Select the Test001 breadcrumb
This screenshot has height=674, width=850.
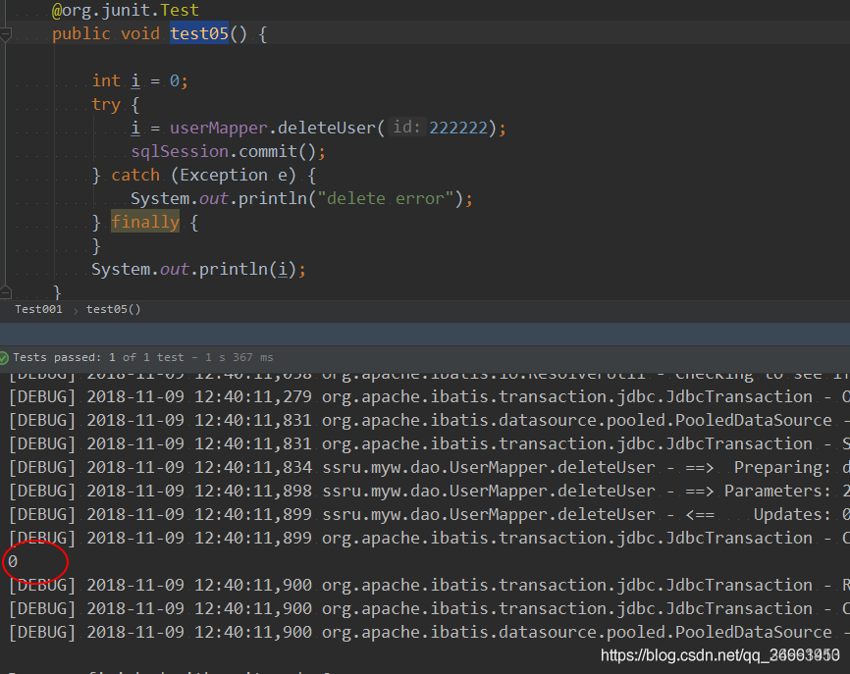(38, 309)
